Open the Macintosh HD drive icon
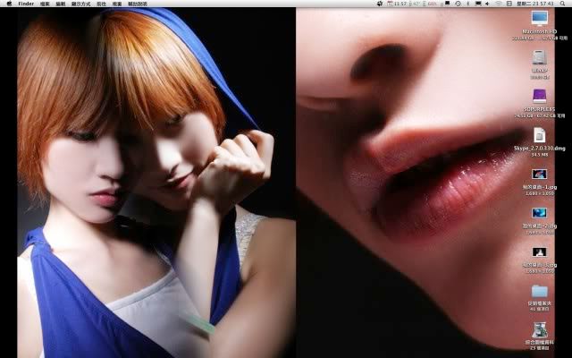The width and height of the screenshot is (572, 358). tap(539, 18)
